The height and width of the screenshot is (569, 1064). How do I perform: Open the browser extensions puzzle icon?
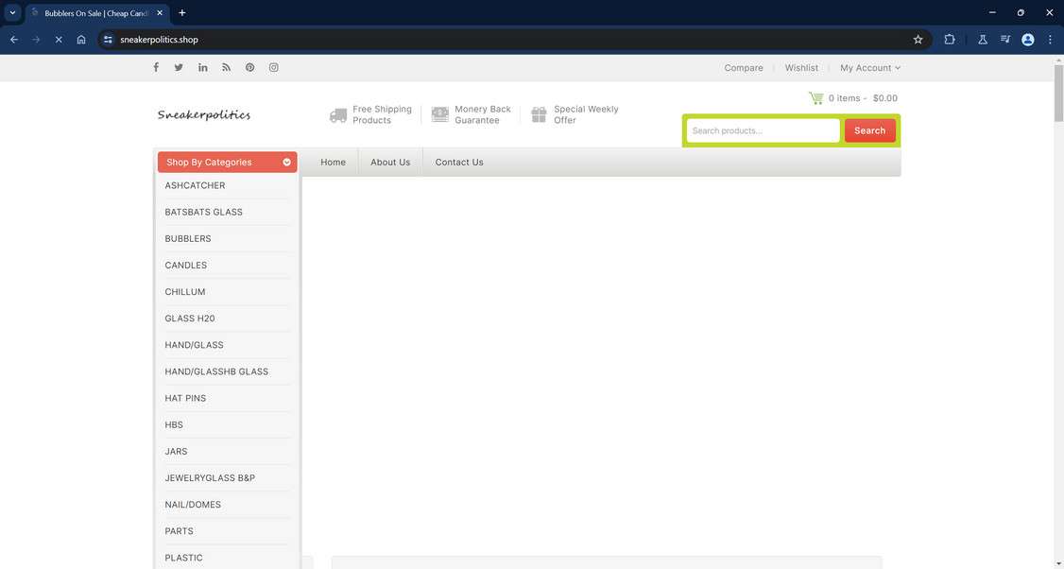tap(950, 40)
